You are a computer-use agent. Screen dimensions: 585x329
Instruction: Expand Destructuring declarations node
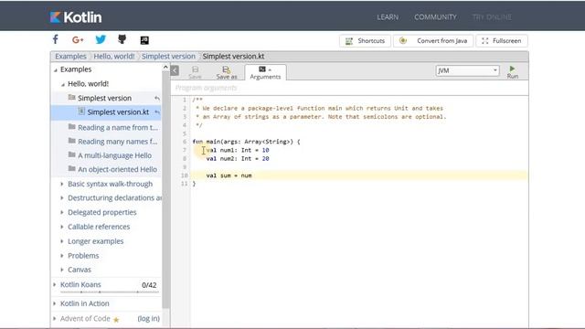click(62, 197)
